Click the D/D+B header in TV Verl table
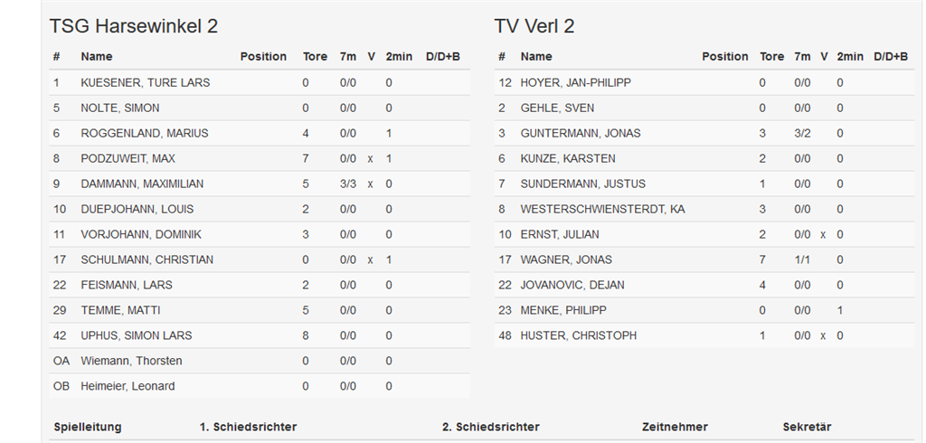This screenshot has width=926, height=443. (x=891, y=56)
